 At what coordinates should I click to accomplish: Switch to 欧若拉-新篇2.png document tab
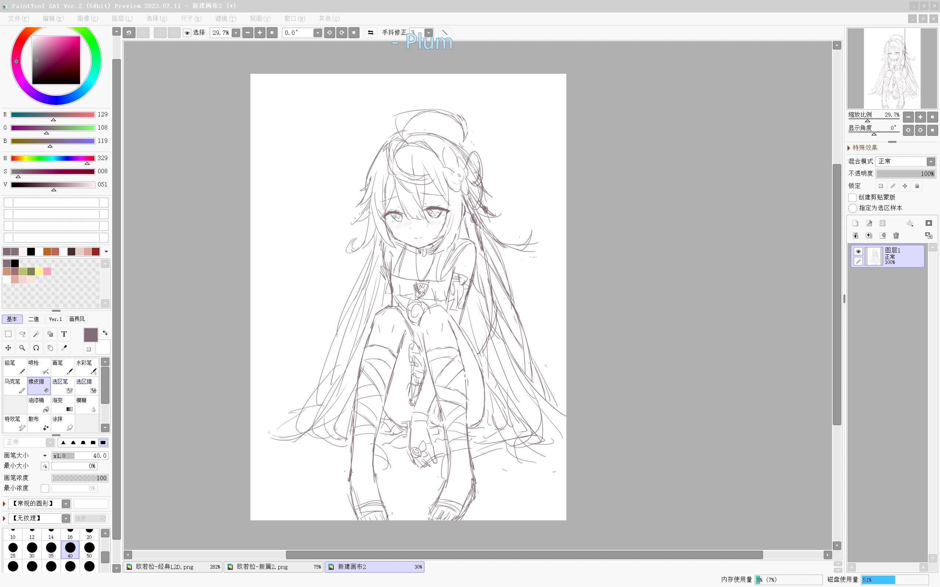tap(274, 567)
